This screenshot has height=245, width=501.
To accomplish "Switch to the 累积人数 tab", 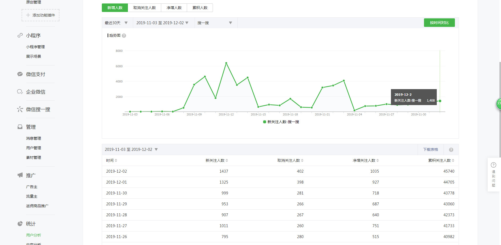I will [x=200, y=8].
